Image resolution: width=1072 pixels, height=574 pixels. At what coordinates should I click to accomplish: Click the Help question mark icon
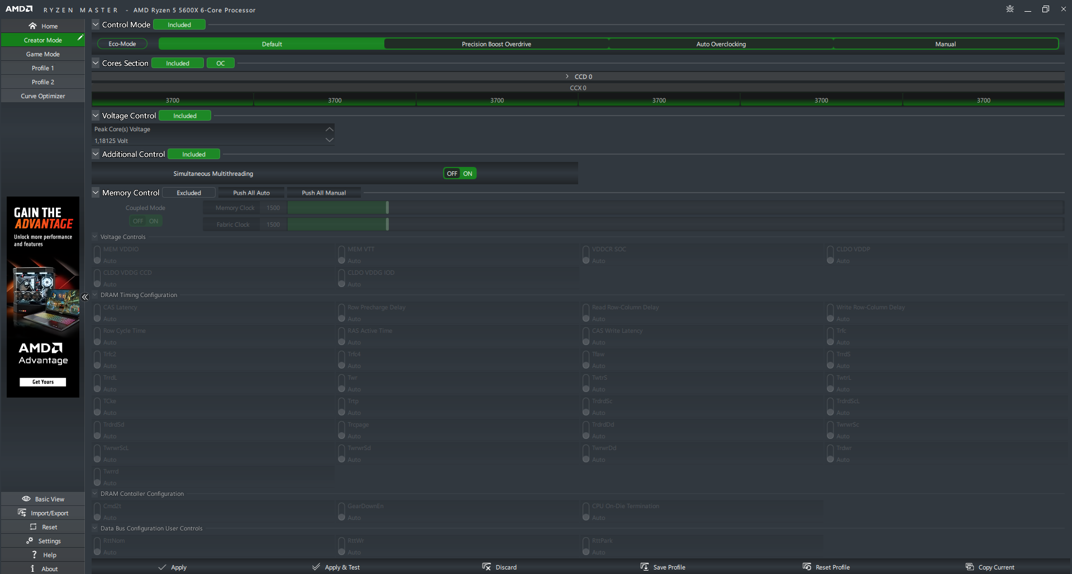coord(34,554)
